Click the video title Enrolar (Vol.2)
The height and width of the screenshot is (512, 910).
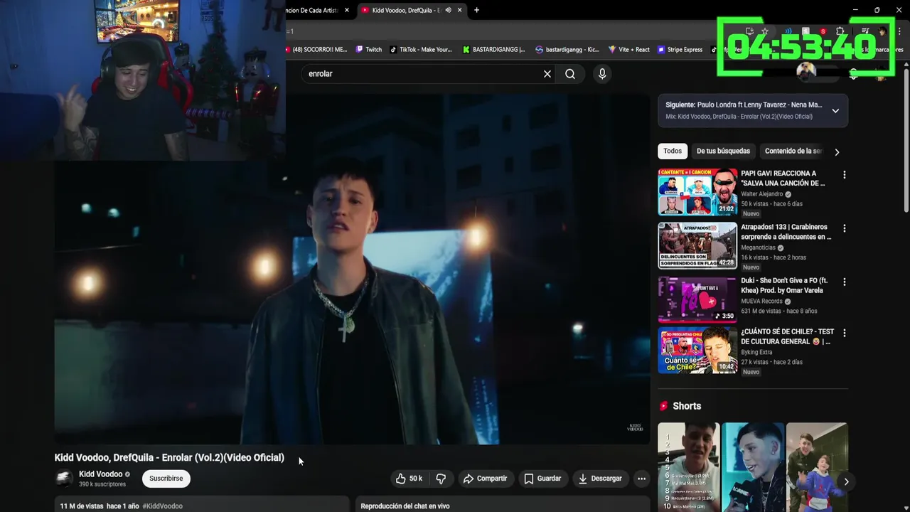pos(169,458)
